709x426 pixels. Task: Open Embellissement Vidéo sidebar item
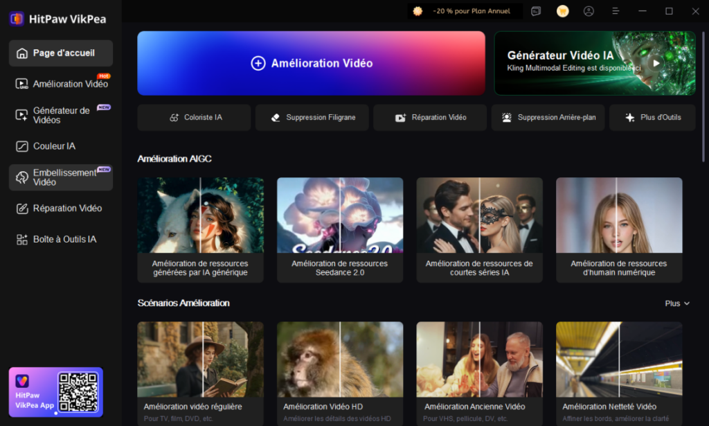click(x=61, y=177)
